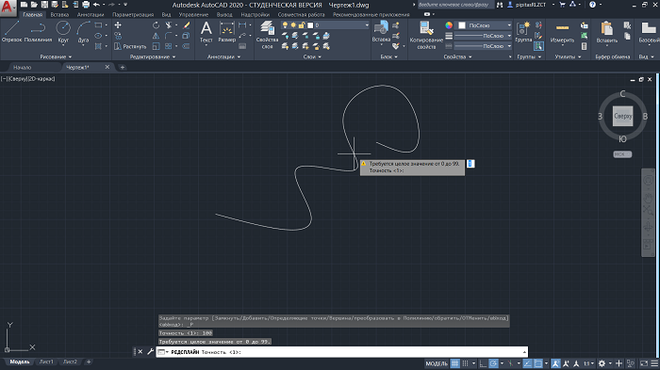The image size is (660, 370).
Task: Click the customization wrench icon in command line
Action: pos(150,351)
